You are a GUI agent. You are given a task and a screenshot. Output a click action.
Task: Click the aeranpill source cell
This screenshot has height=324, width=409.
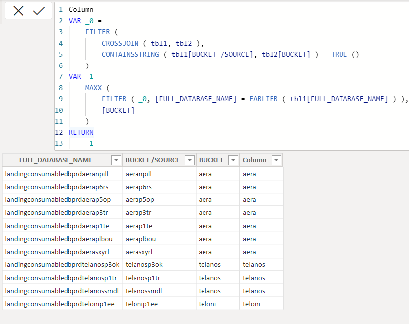159,174
